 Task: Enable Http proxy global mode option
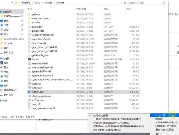click(x=117, y=119)
